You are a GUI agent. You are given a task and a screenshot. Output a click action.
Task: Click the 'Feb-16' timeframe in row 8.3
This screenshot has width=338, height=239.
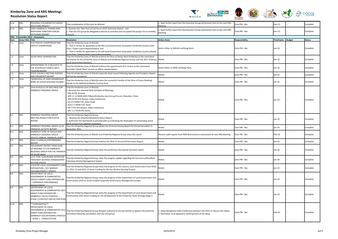click(x=277, y=134)
